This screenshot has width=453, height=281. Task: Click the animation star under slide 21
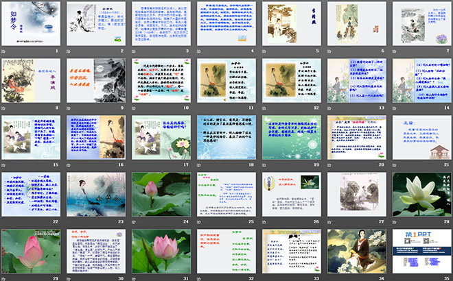[395, 165]
